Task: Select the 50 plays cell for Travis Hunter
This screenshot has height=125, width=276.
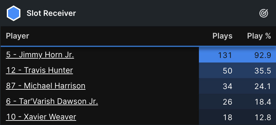Action: (x=218, y=70)
